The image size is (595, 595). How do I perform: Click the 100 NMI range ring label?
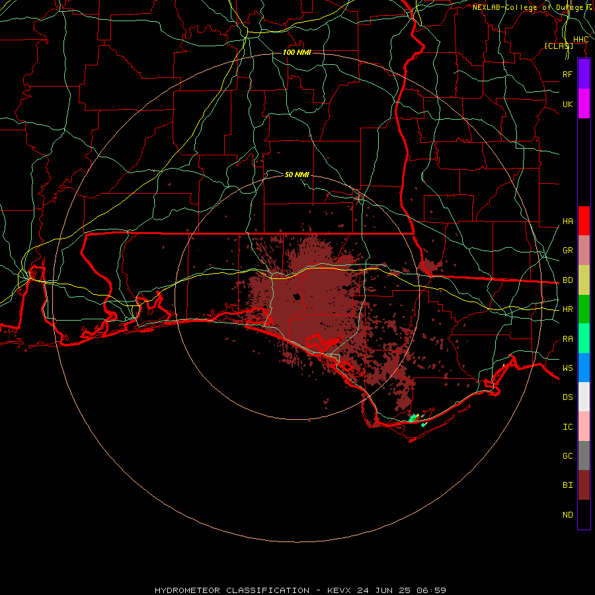[297, 52]
